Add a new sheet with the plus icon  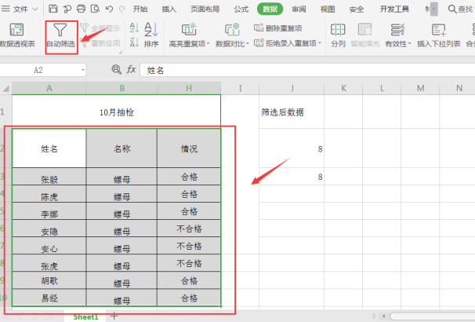[x=114, y=317]
